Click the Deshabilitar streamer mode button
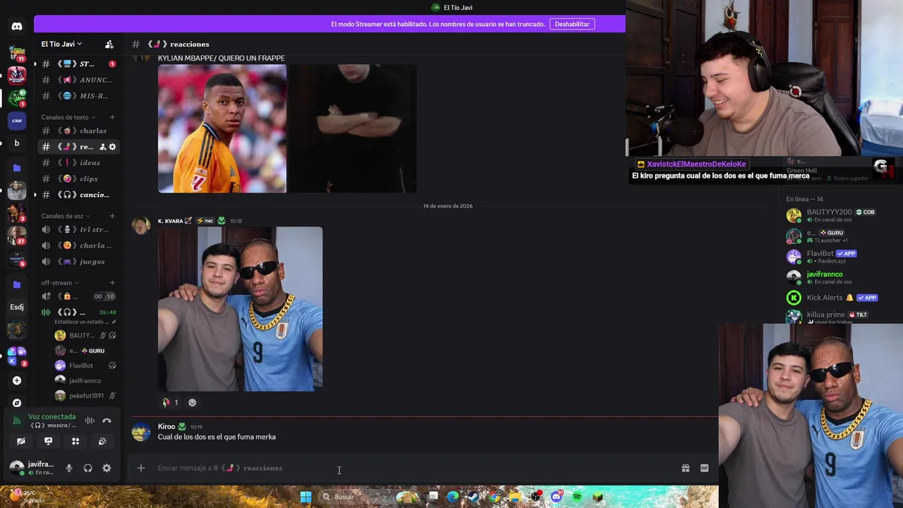Screen dimensions: 903x508 (572, 24)
